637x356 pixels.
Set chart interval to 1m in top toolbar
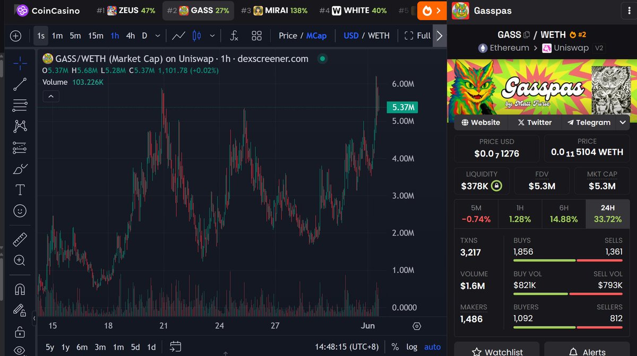click(57, 36)
